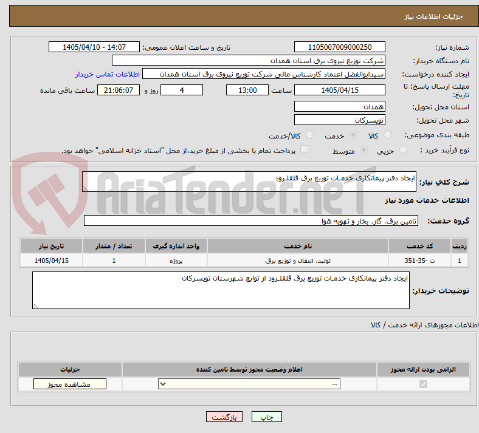Click the ایجاد کننده درخواست field
Viewport: 479px width, 433px height.
pos(264,74)
